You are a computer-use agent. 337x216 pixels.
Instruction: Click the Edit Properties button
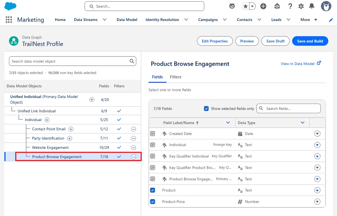tap(215, 41)
